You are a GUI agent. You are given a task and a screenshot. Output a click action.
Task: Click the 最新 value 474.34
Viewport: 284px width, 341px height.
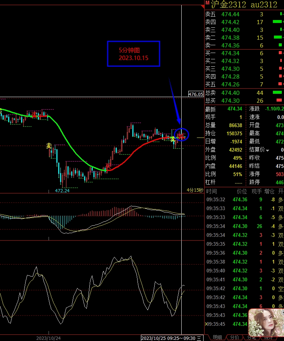click(x=235, y=109)
